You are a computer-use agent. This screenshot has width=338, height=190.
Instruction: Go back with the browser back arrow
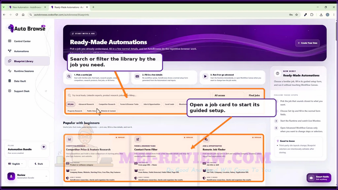[4, 15]
